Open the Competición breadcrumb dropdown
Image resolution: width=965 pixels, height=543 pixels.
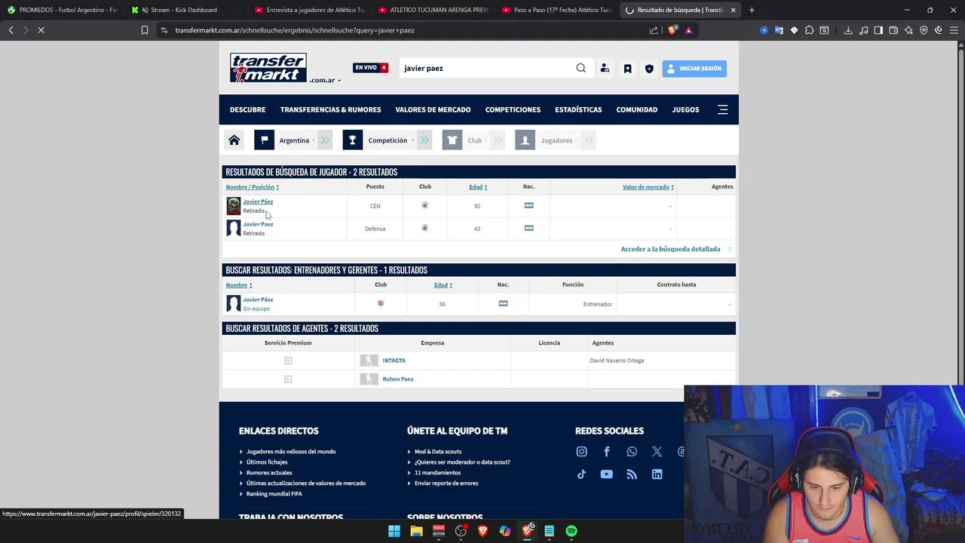click(x=391, y=140)
